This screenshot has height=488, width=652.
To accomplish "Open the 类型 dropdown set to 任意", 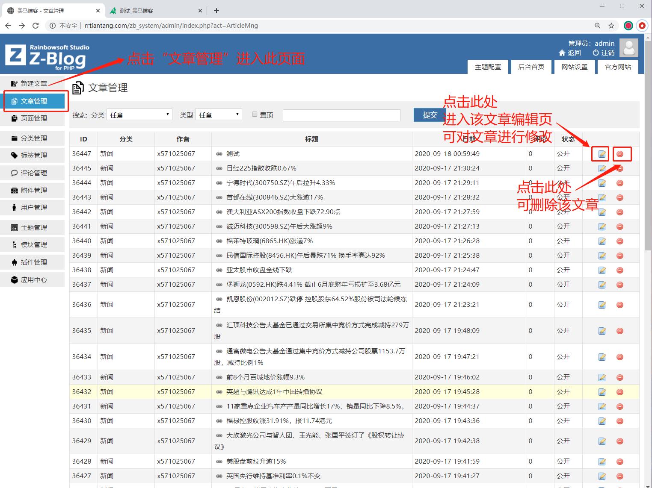I will click(x=219, y=115).
